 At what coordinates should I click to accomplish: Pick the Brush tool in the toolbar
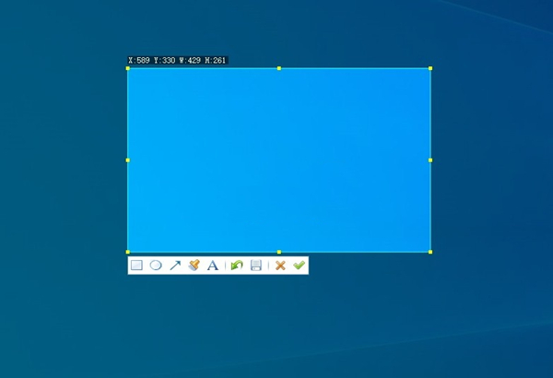[194, 266]
